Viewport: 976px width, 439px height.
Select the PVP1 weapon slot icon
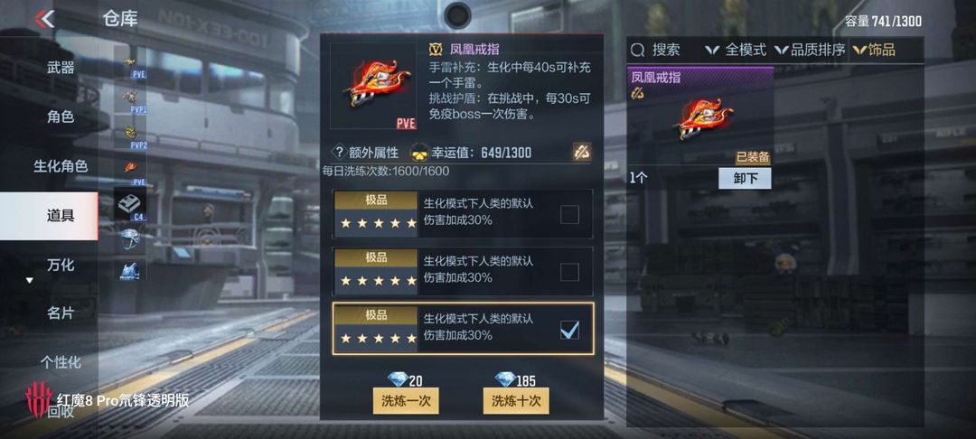(130, 99)
